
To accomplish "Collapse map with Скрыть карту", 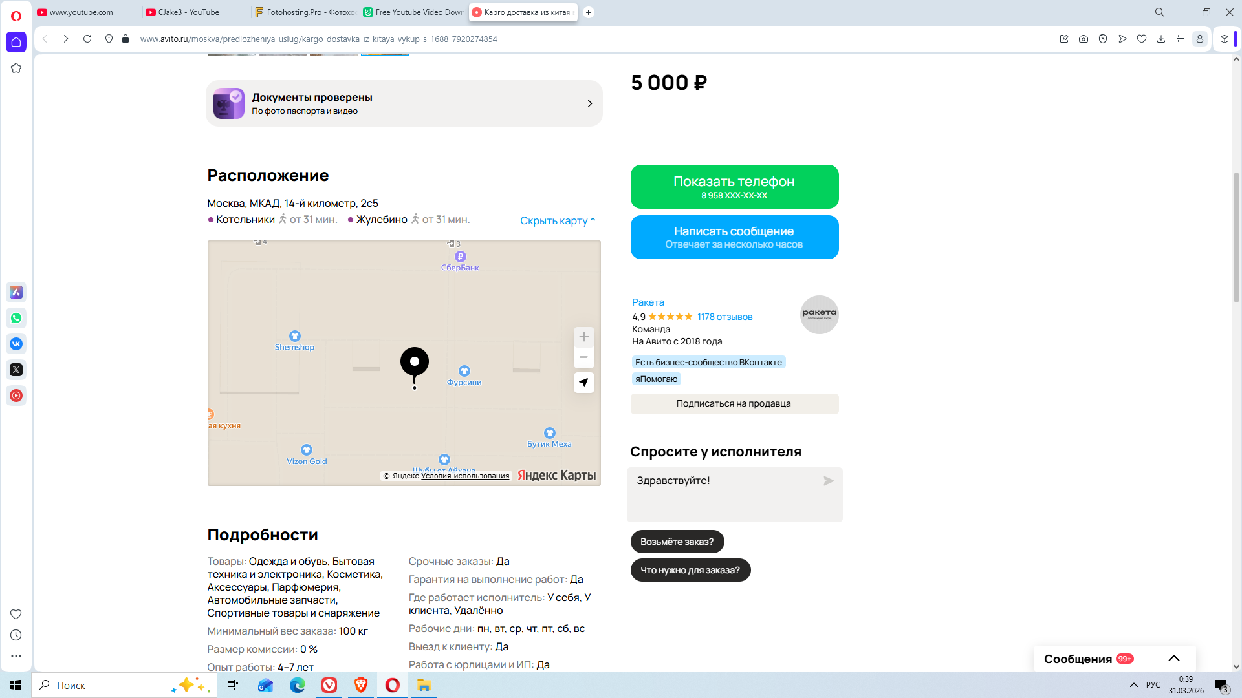I will [557, 220].
